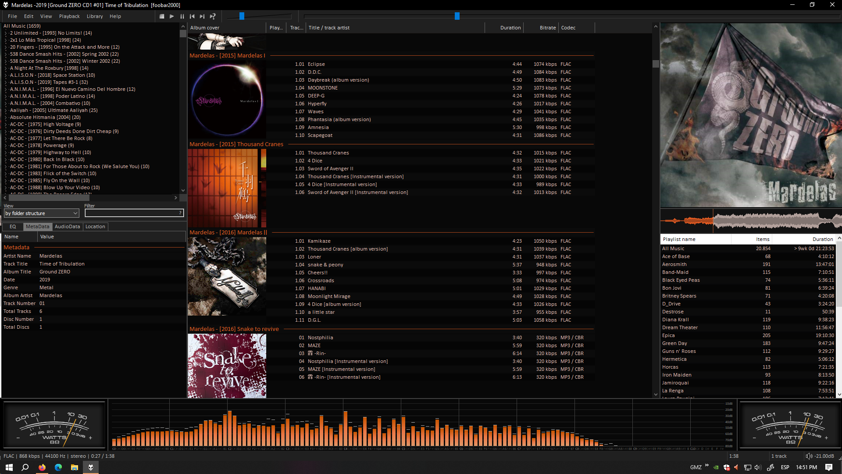Open the Windows Security tray icon
The height and width of the screenshot is (474, 842).
point(727,467)
